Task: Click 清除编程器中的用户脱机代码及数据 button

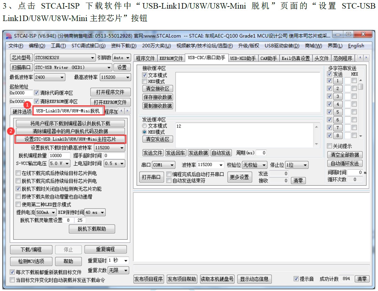Action: click(70, 131)
